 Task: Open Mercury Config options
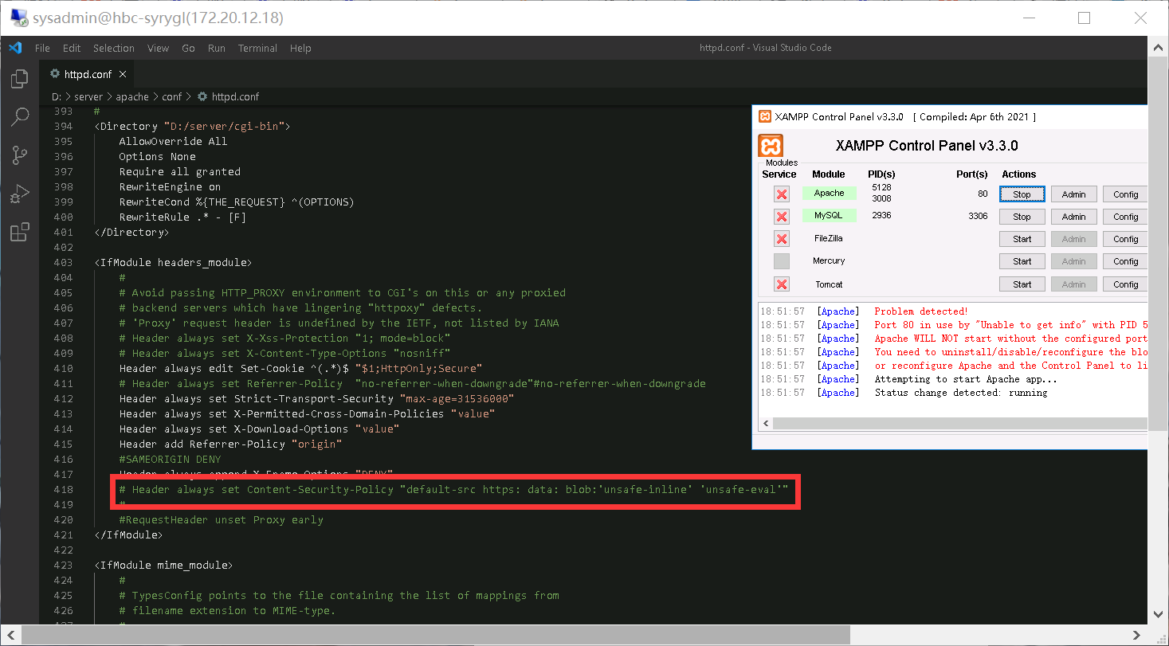(1125, 261)
